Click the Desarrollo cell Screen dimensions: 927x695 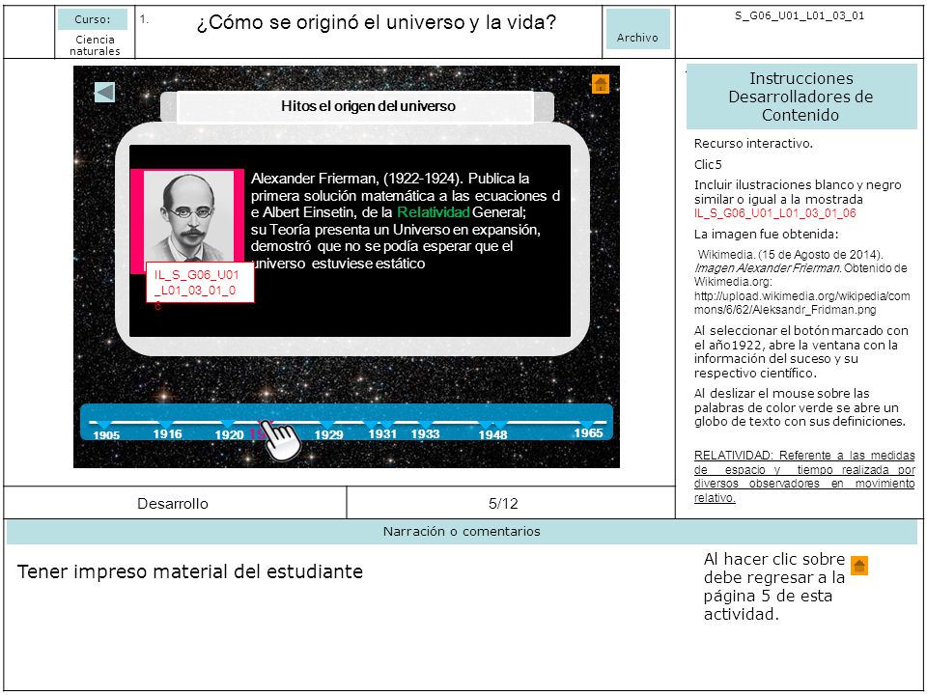click(173, 504)
